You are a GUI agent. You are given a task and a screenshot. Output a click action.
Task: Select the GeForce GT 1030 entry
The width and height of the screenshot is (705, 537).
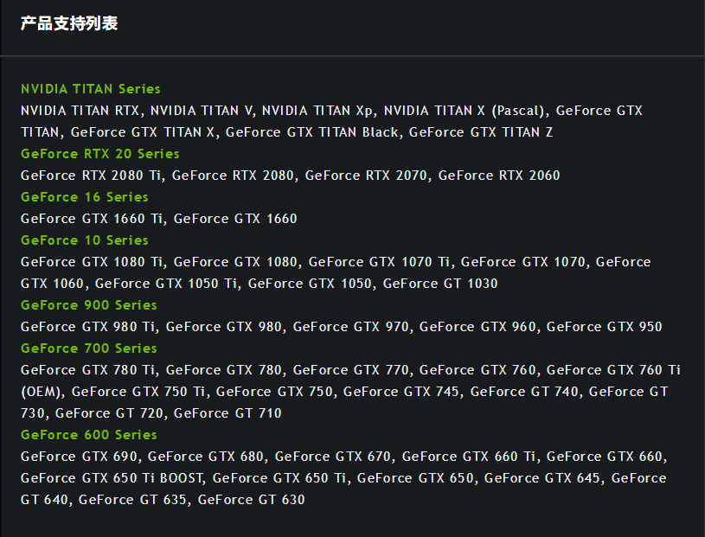pos(440,284)
